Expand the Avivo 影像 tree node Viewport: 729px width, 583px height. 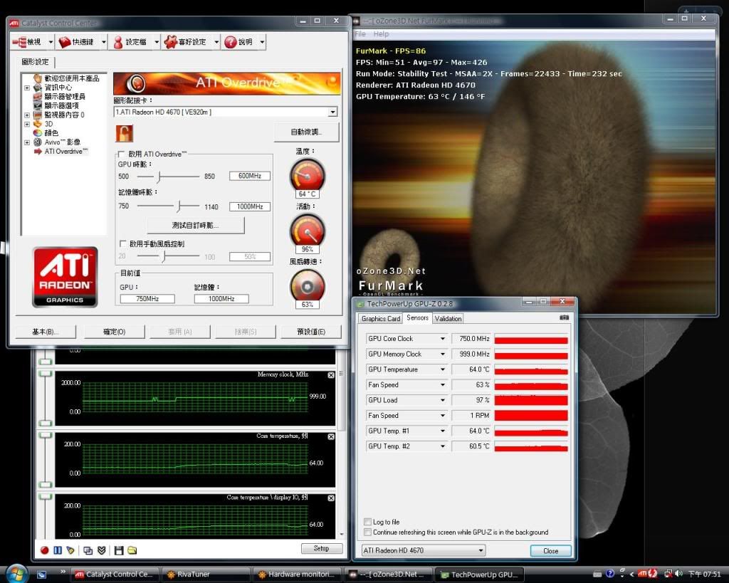27,142
